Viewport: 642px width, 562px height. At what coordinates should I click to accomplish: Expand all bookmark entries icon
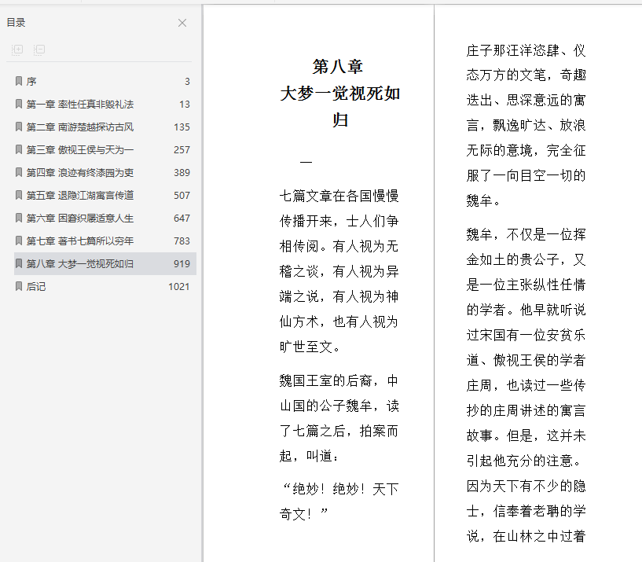(x=17, y=50)
